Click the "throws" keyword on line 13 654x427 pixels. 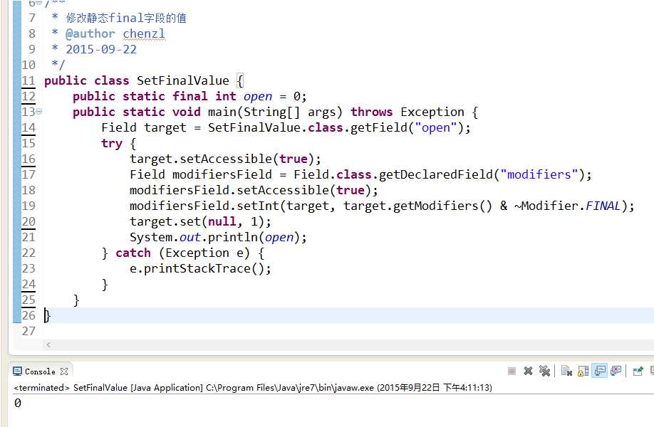[x=371, y=112]
